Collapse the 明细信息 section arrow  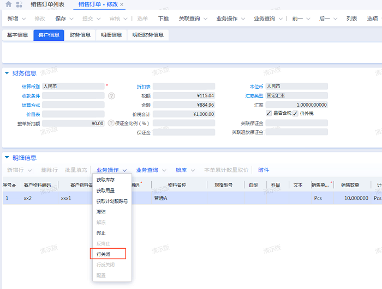click(x=7, y=158)
